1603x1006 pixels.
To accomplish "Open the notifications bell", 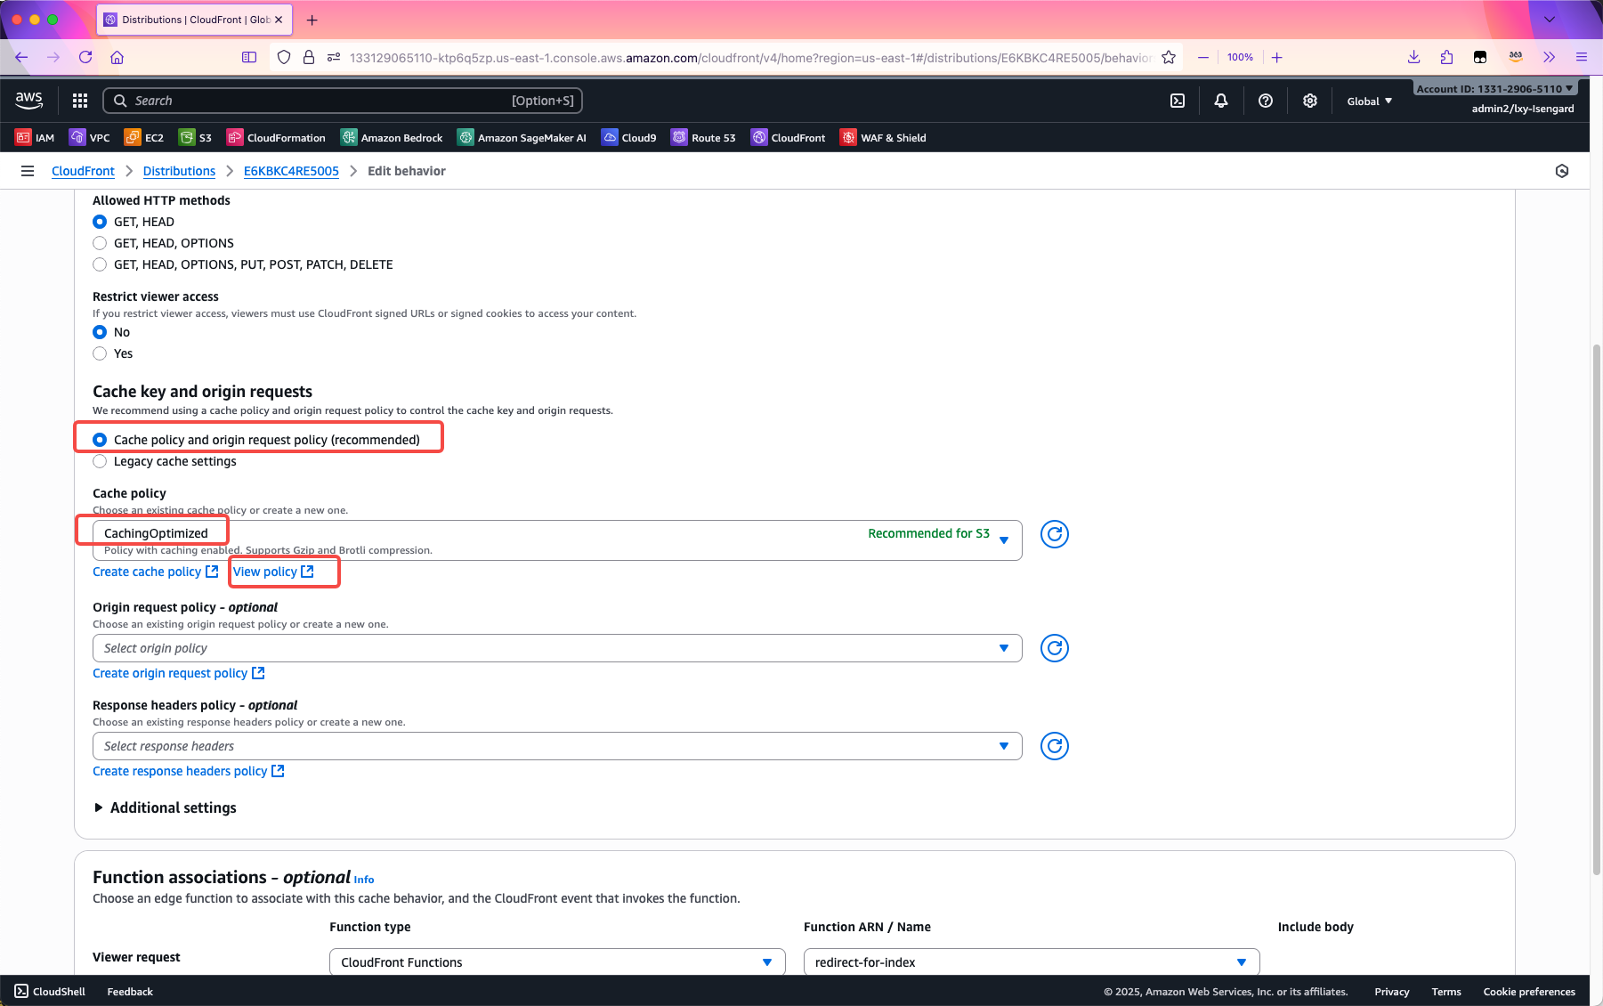I will coord(1221,101).
